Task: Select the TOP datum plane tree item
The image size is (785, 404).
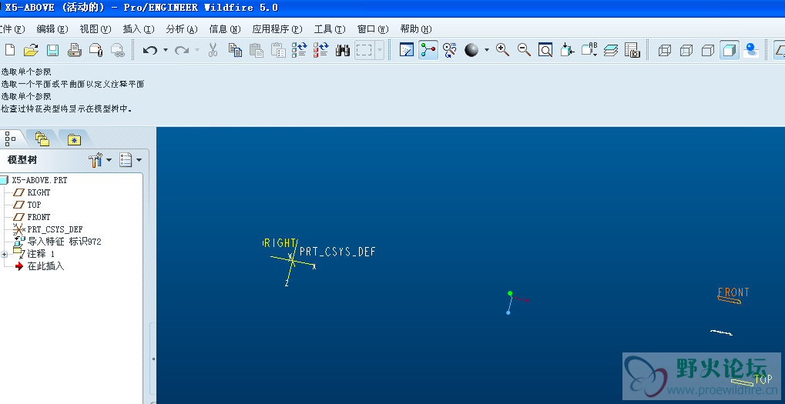Action: (34, 205)
